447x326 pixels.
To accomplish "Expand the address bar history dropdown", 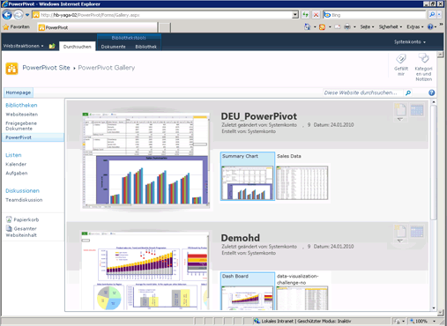I will 295,15.
